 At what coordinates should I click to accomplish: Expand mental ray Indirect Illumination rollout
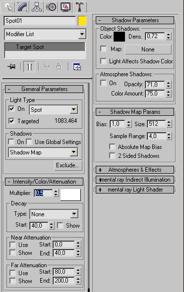[x=135, y=180]
